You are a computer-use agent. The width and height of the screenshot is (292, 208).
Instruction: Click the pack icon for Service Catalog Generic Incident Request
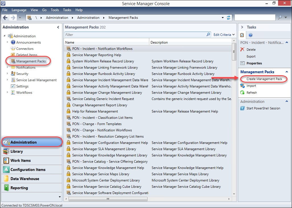(x=69, y=99)
